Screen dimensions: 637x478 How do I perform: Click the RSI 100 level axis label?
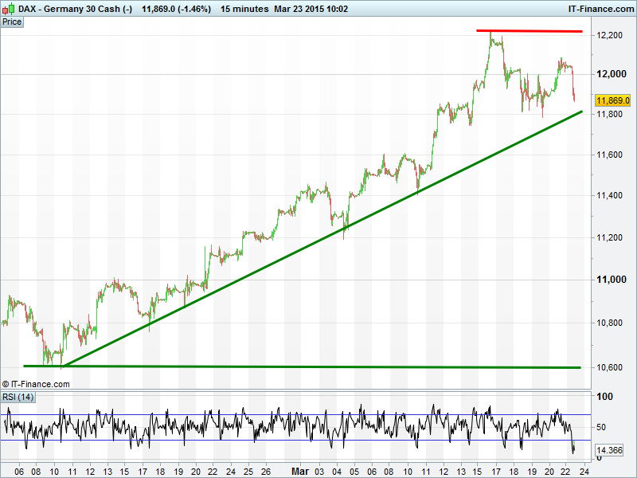tap(604, 397)
